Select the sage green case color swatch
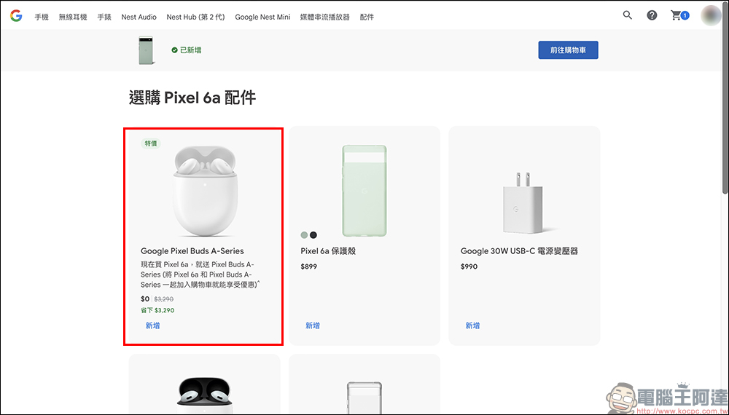The height and width of the screenshot is (415, 729). (304, 235)
